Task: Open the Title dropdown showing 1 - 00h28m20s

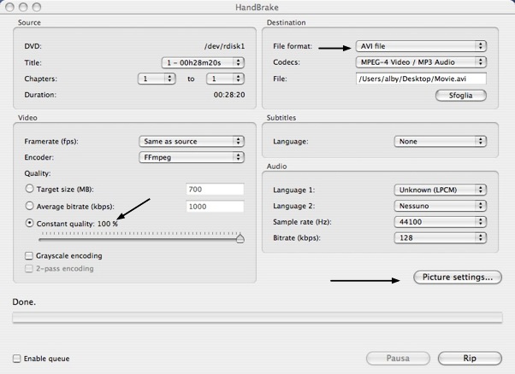Action: 203,62
